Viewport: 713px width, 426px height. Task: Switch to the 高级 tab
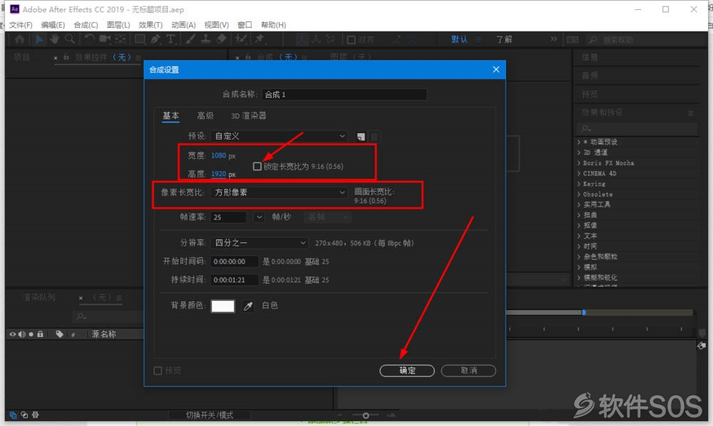[205, 116]
